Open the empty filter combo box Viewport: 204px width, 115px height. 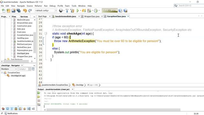(x=24, y=69)
